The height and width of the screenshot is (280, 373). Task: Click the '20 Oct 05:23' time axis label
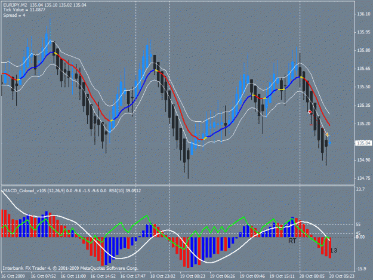pyautogui.click(x=341, y=276)
